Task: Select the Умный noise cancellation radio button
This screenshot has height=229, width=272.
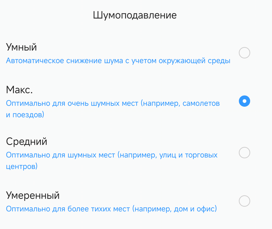Action: click(x=244, y=53)
